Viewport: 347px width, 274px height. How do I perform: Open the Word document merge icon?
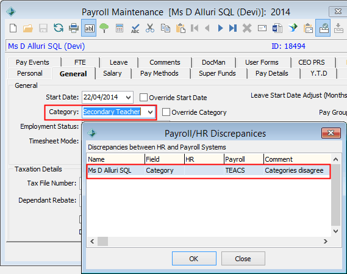coord(277,28)
